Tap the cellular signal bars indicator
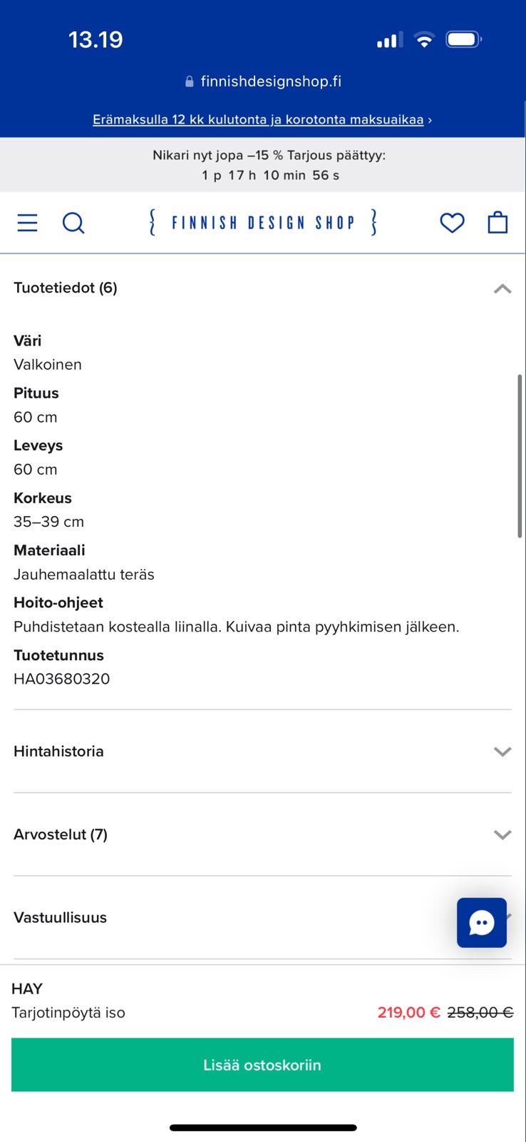The image size is (526, 1142). click(388, 41)
